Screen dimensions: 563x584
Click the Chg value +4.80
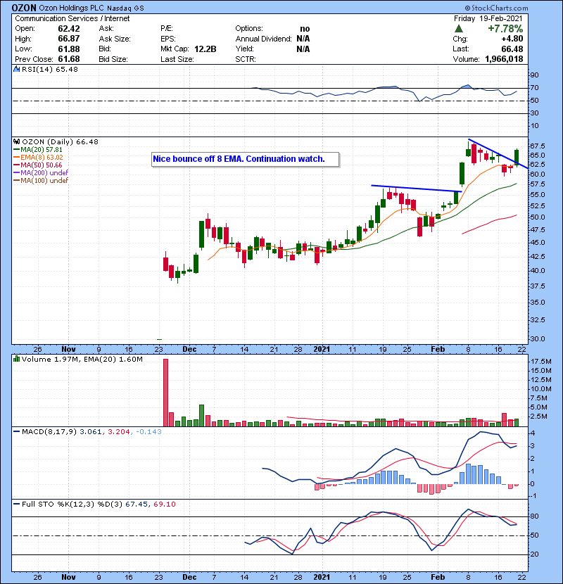tap(512, 39)
